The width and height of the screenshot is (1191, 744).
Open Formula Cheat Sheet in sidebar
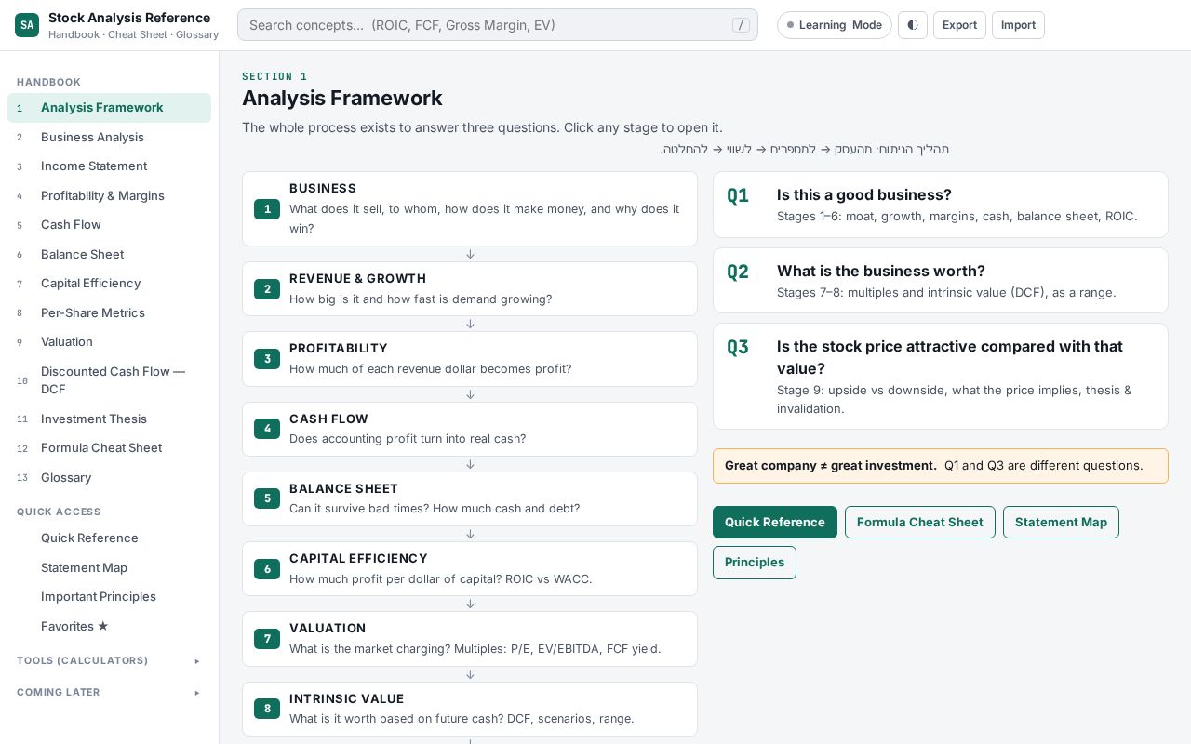[x=109, y=448]
